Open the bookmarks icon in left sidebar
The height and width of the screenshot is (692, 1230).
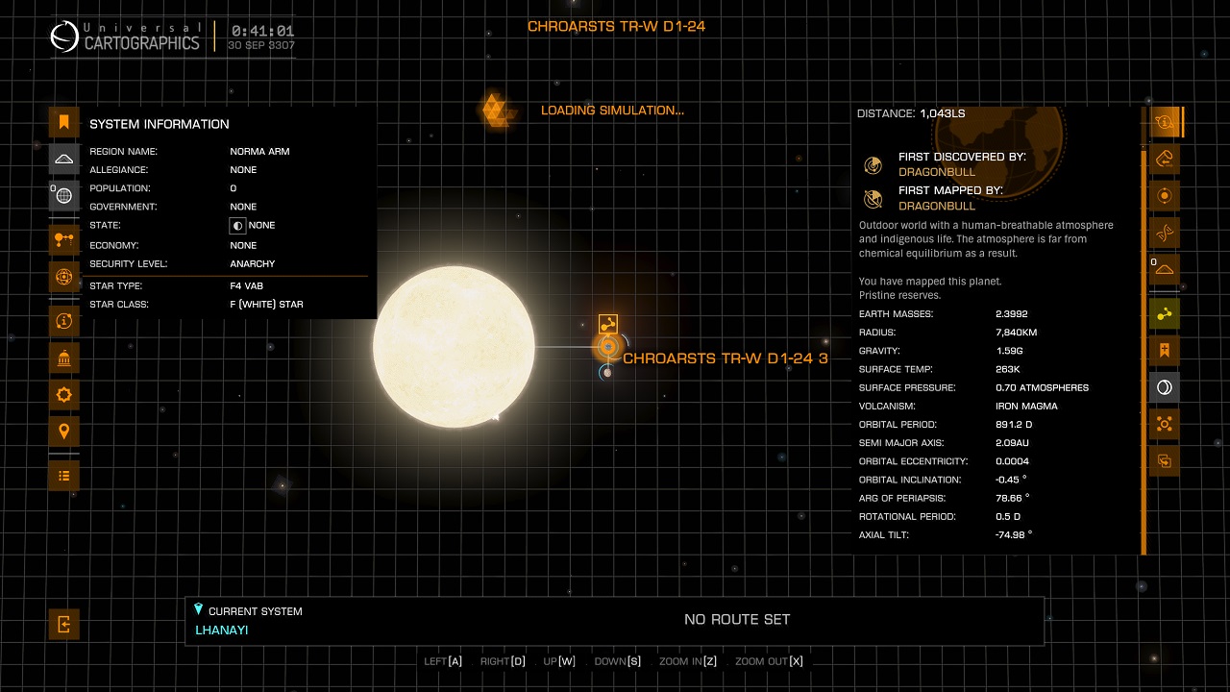[64, 122]
